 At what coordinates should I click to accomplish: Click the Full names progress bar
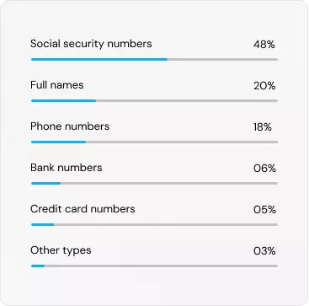click(154, 100)
